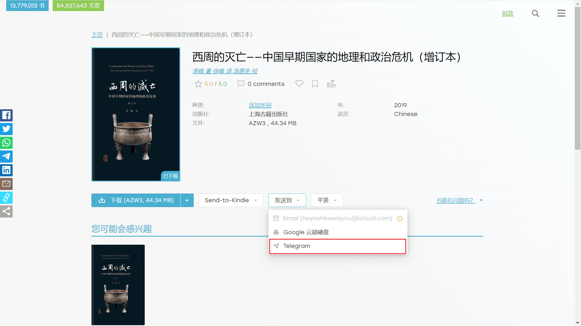Click the 0 comments text

tap(266, 84)
